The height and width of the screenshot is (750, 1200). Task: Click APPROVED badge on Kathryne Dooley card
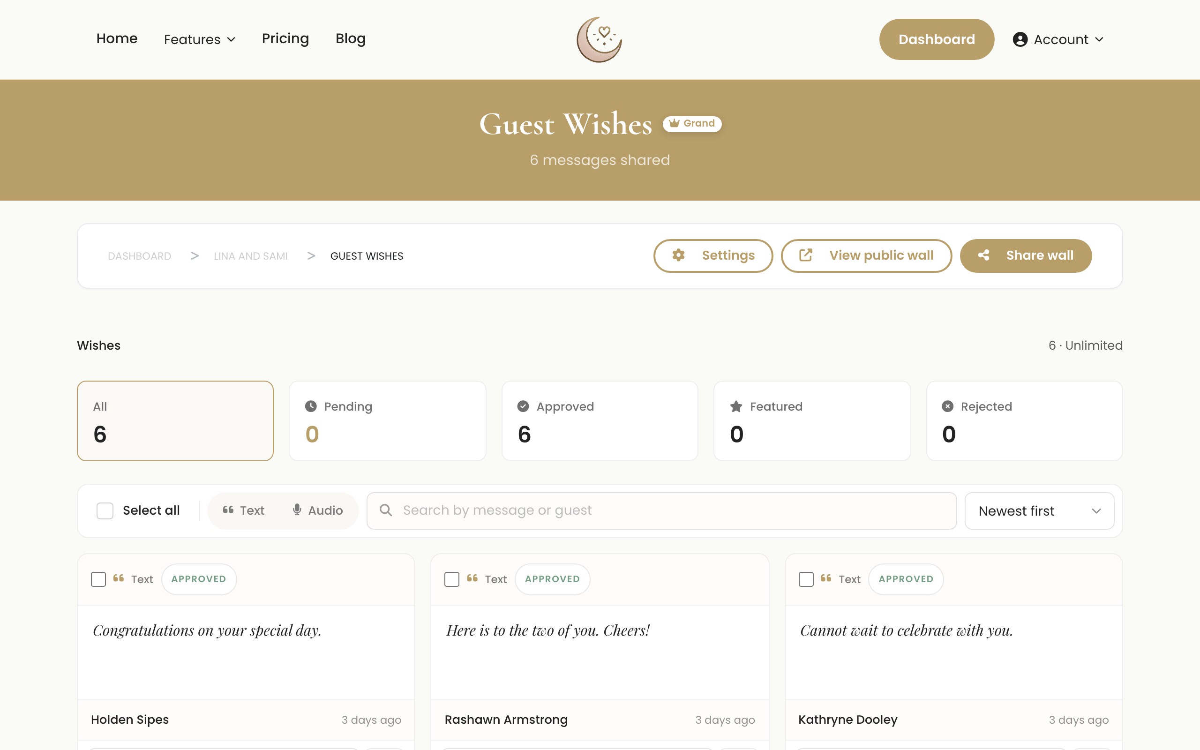pyautogui.click(x=906, y=579)
